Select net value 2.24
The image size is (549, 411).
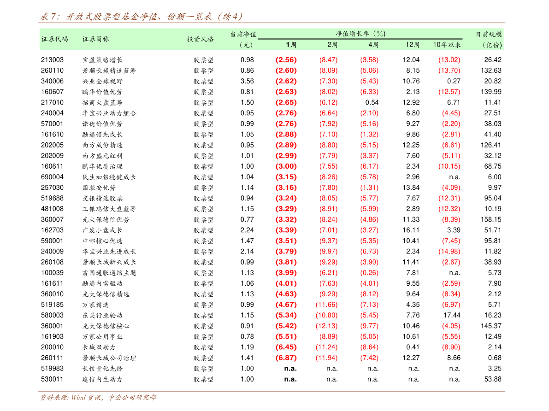coord(247,230)
